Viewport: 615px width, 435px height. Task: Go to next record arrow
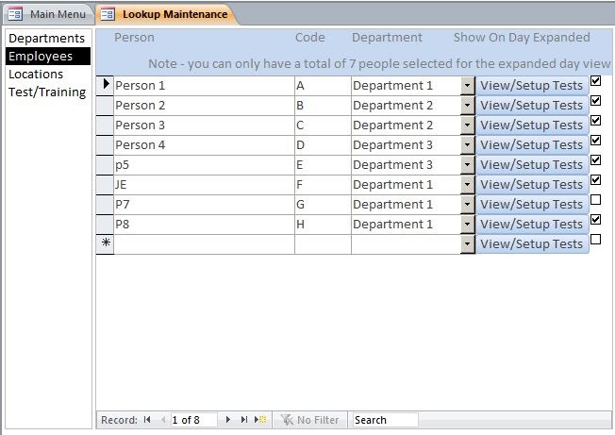[228, 420]
